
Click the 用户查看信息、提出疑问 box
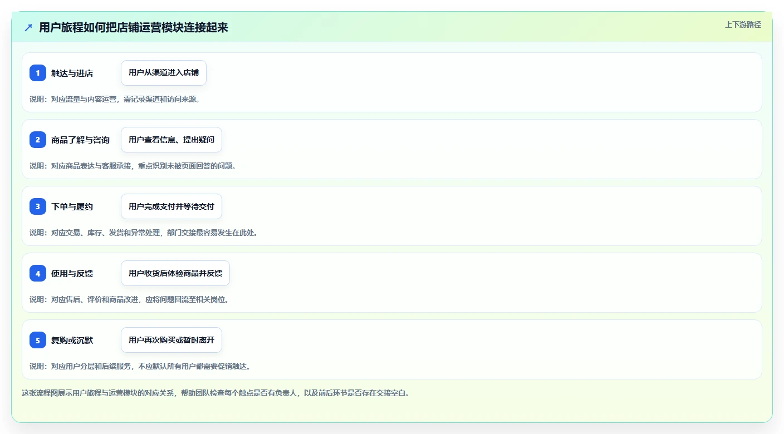[x=171, y=140]
